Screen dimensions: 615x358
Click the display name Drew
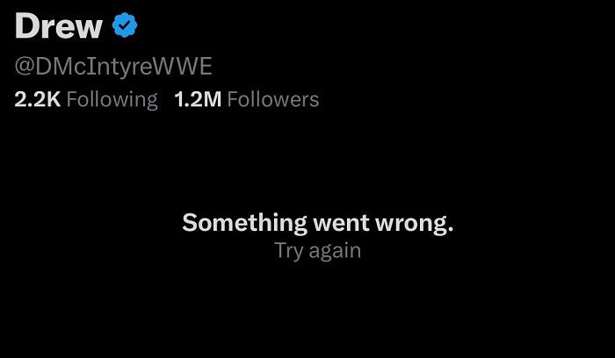[x=59, y=27]
